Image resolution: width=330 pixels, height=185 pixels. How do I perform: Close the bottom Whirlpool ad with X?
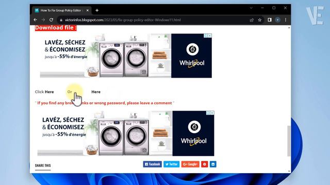coord(212,113)
